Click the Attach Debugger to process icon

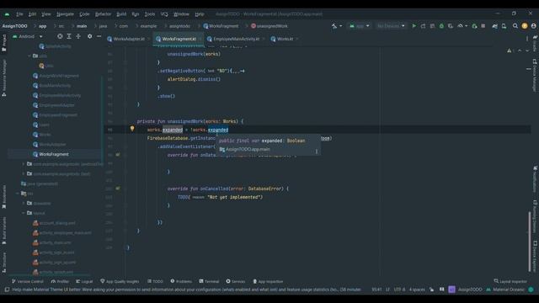click(474, 26)
